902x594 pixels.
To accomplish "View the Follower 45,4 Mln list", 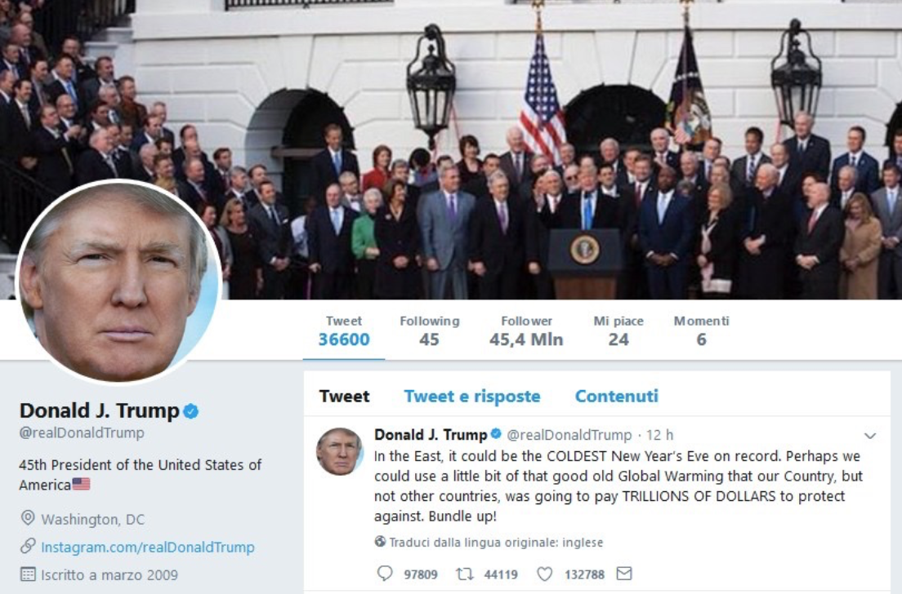I will coord(526,331).
